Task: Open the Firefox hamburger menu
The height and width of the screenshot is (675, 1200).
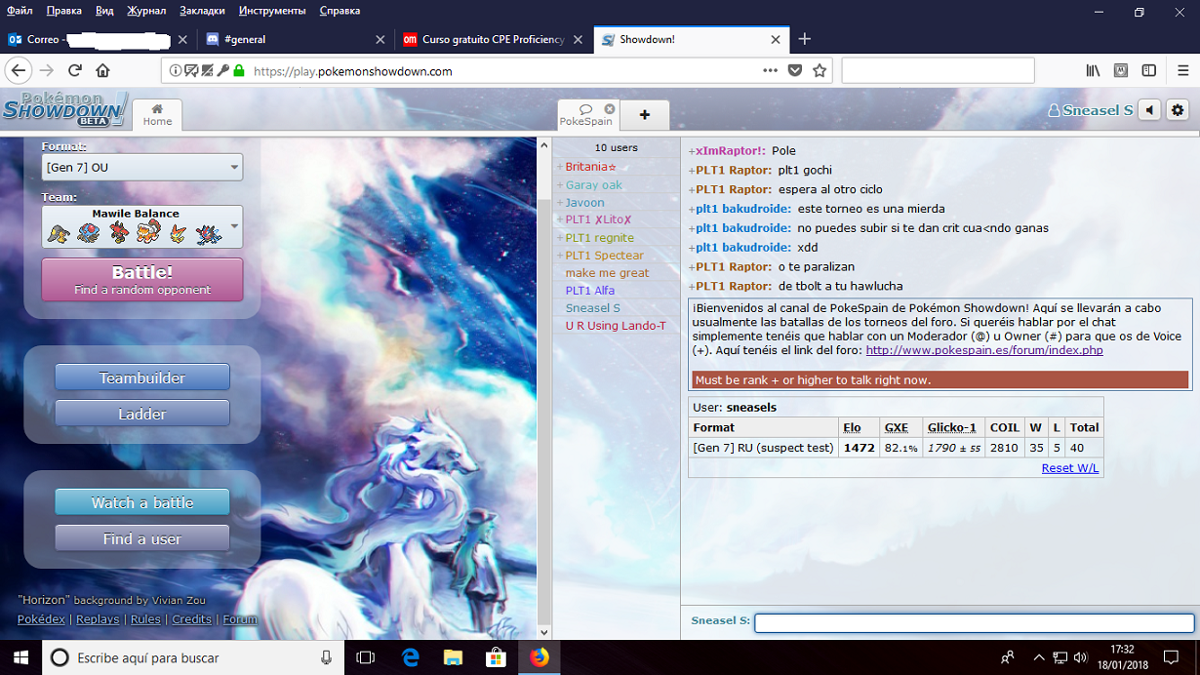Action: pyautogui.click(x=1182, y=70)
